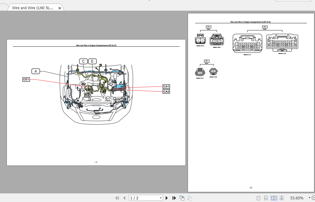This screenshot has height=202, width=315.
Task: Enable two-page continuous scrolling layout
Action: pyautogui.click(x=281, y=198)
